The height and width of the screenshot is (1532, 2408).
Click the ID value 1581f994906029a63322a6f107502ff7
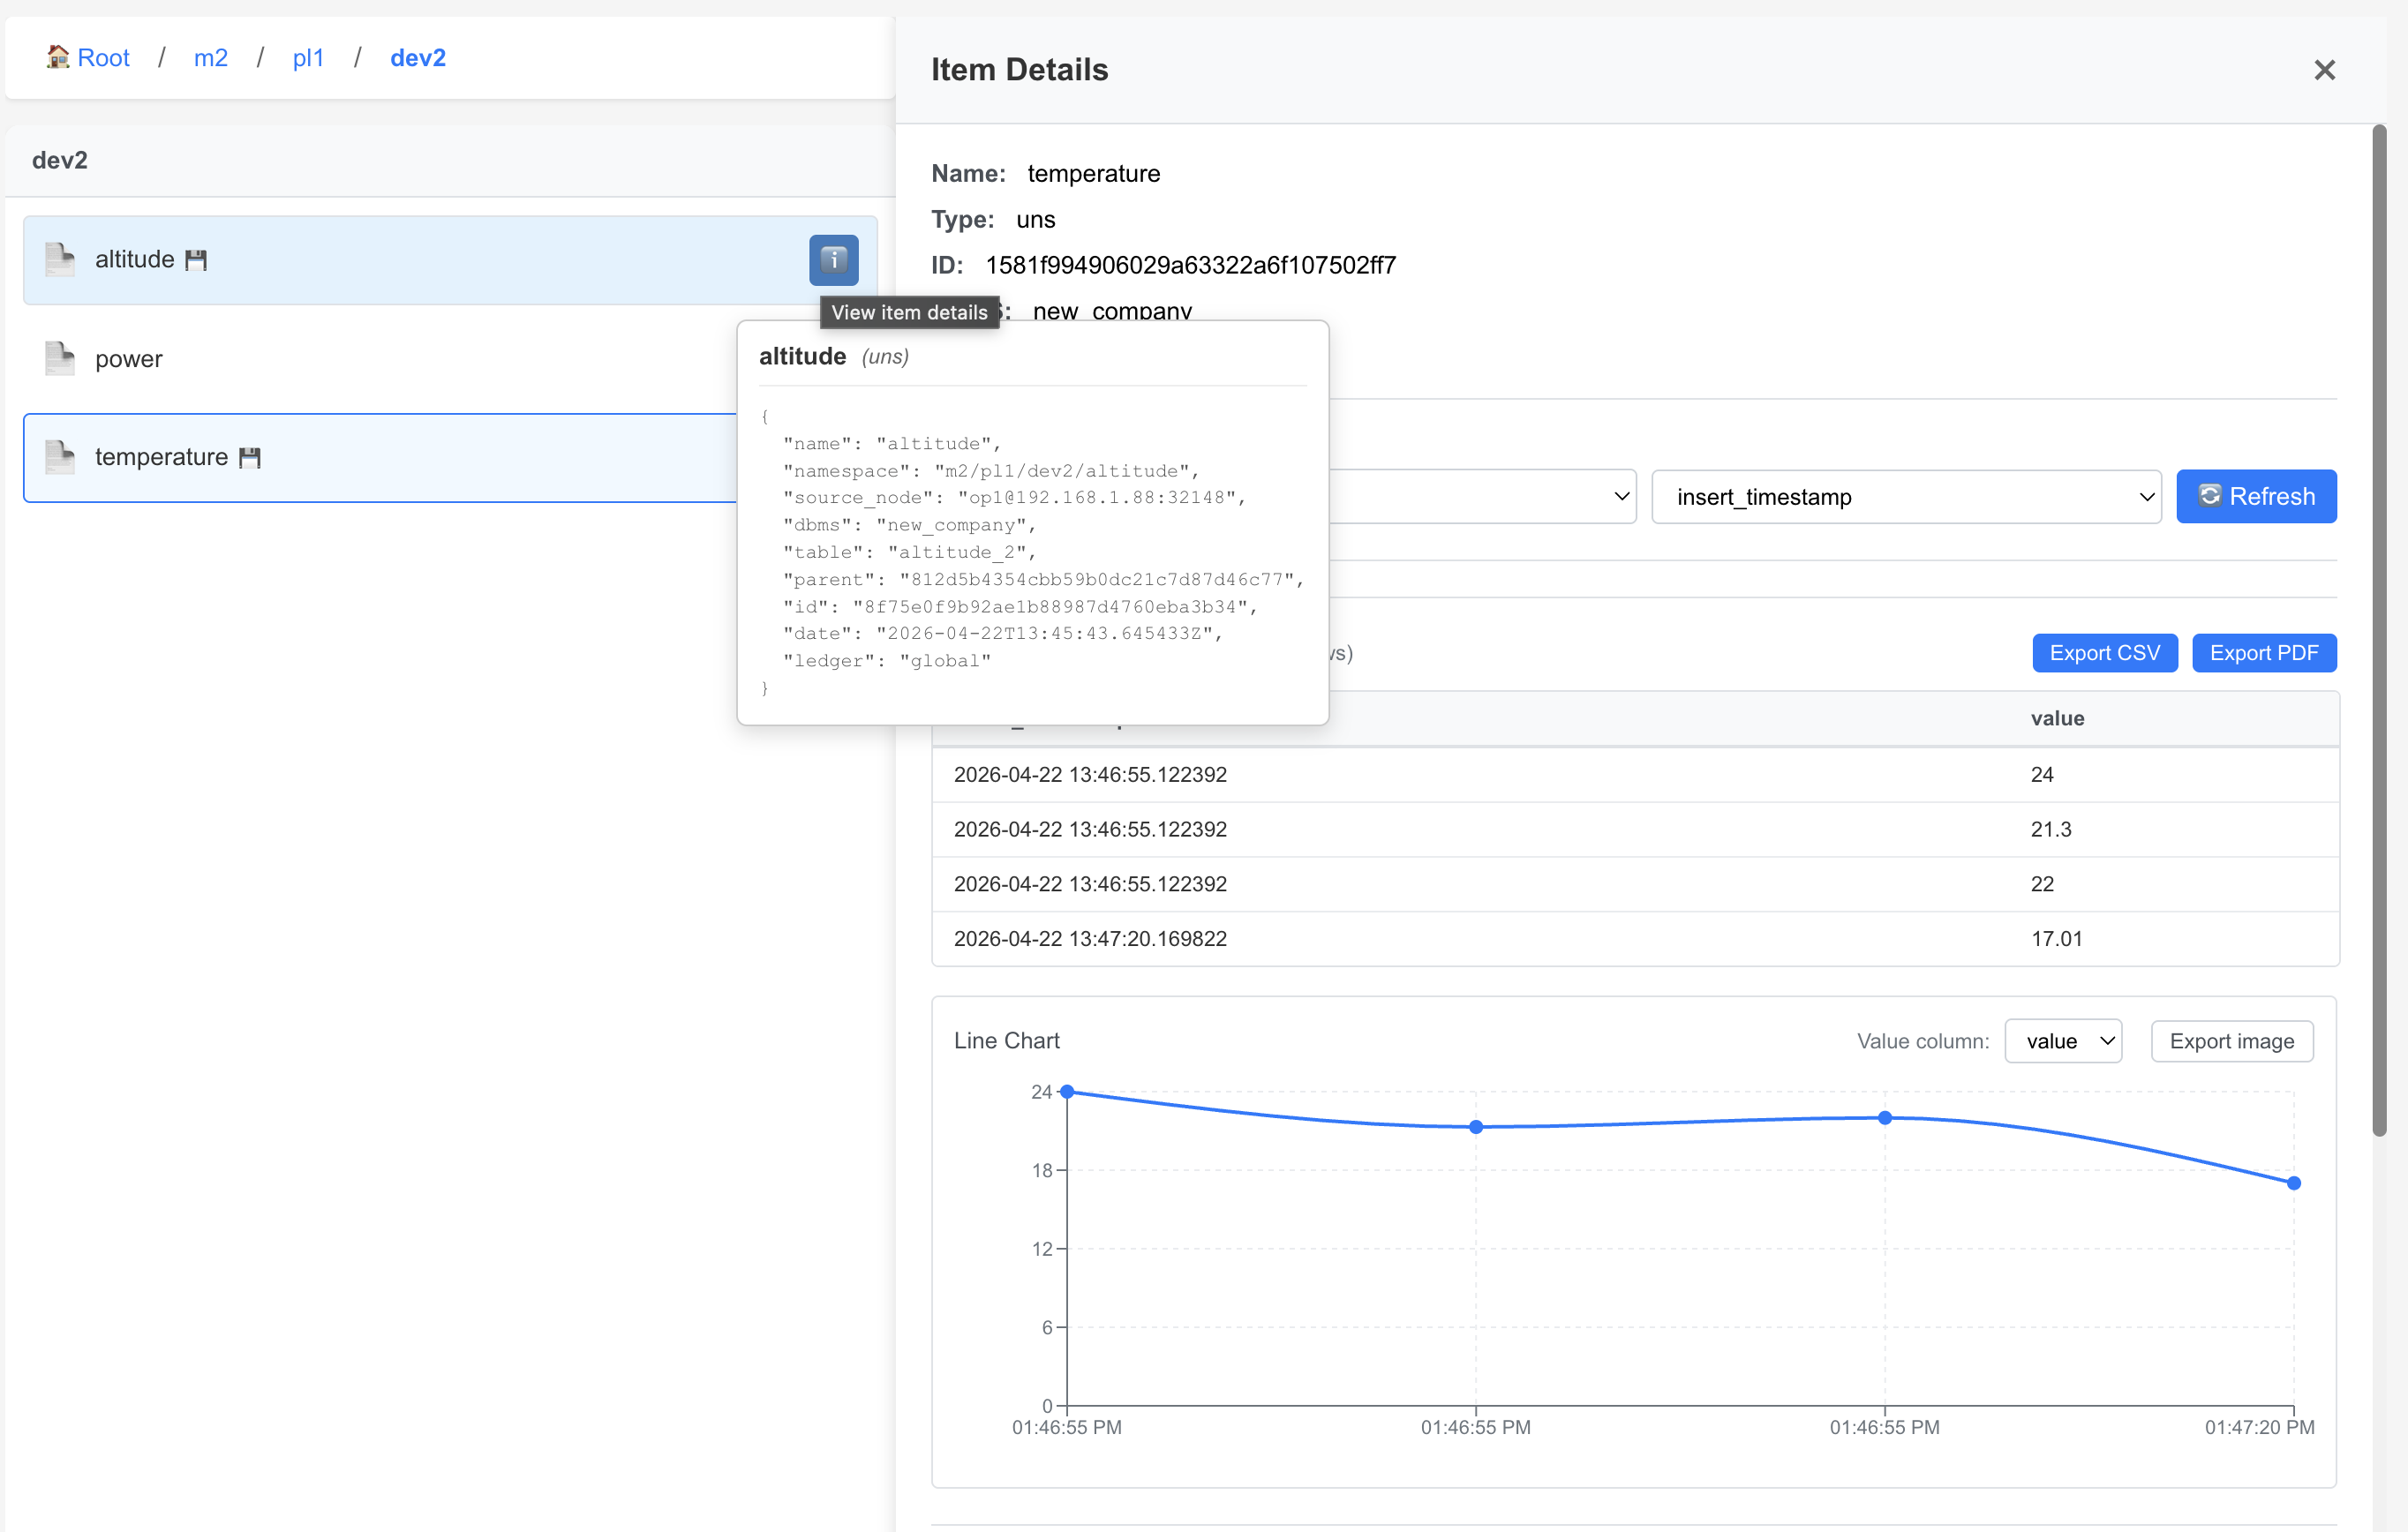1190,265
